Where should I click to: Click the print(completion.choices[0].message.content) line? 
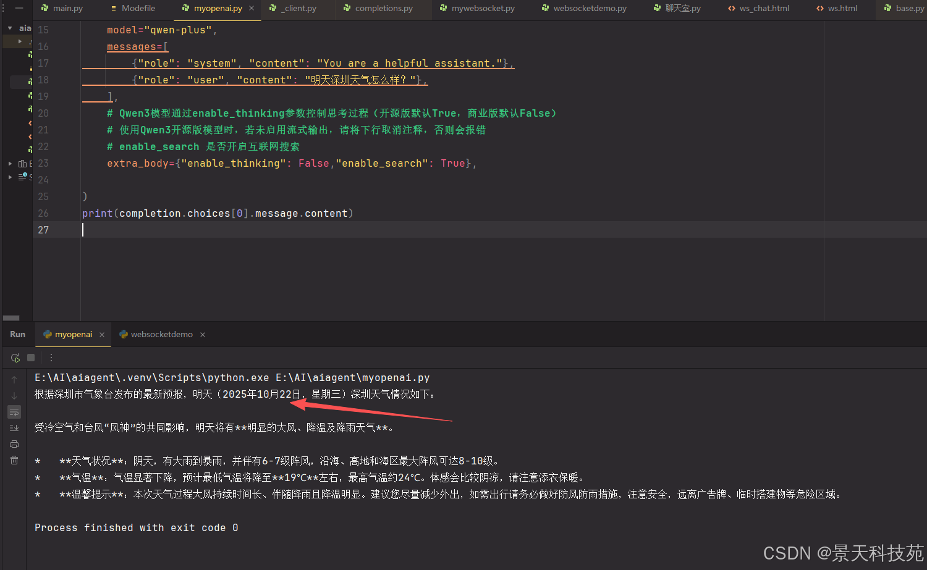tap(218, 213)
